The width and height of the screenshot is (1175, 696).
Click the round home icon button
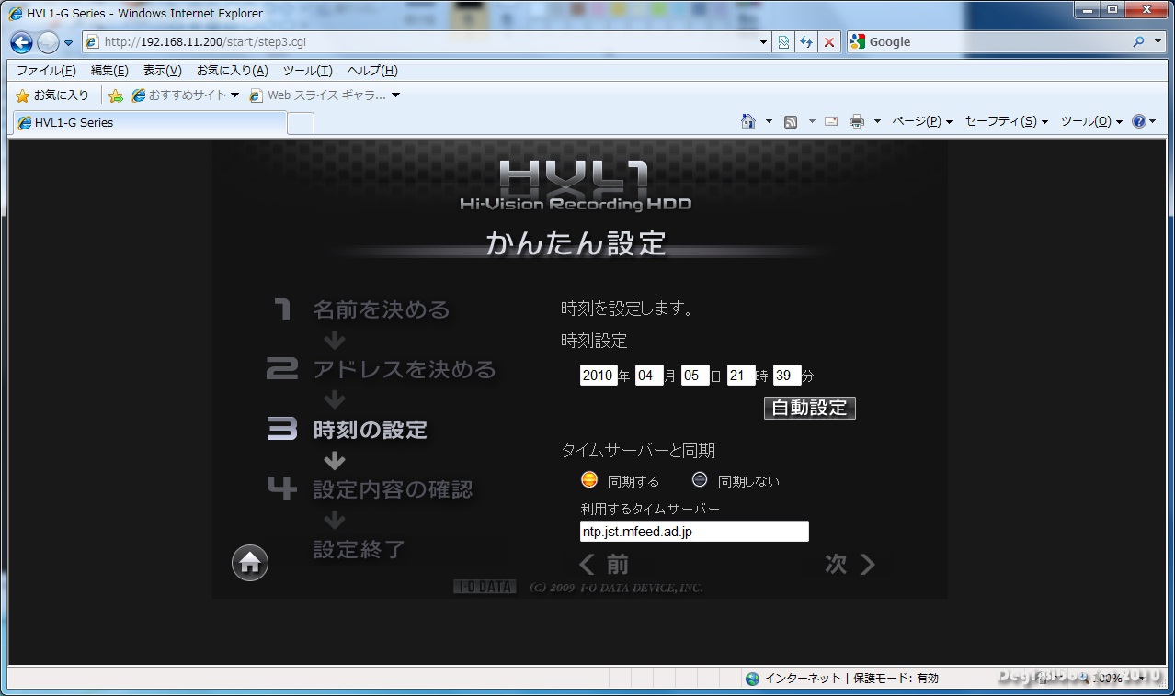click(250, 563)
